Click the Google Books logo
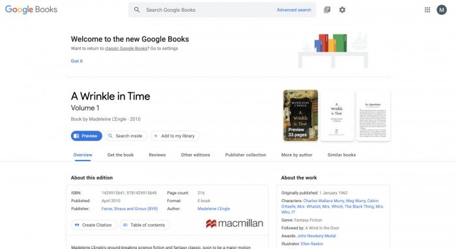456x249 pixels. (x=31, y=10)
